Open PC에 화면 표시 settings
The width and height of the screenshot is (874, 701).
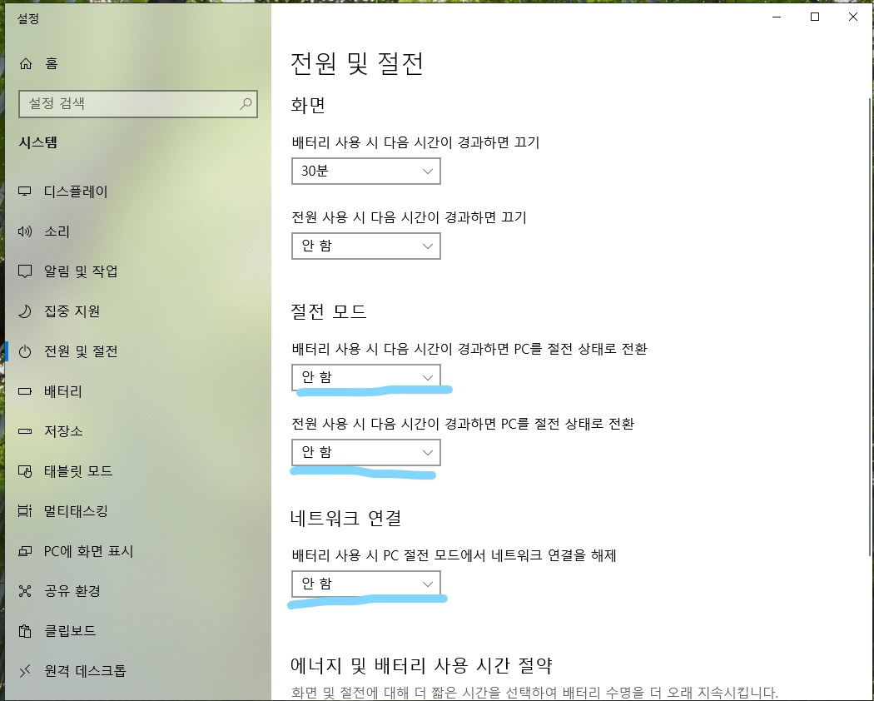(x=137, y=551)
